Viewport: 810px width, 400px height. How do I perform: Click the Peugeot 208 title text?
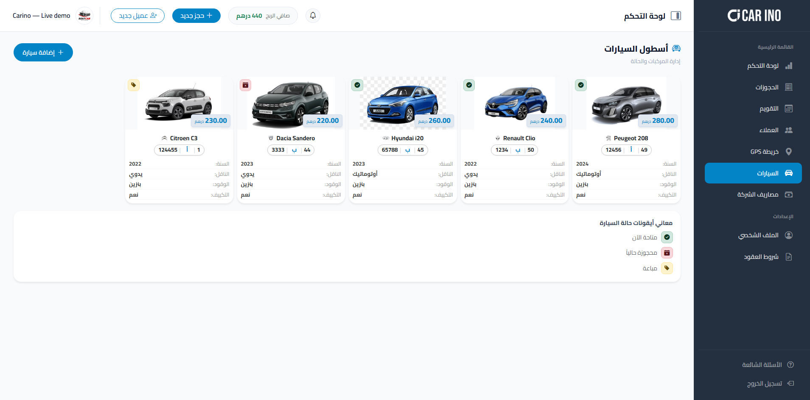pos(631,138)
